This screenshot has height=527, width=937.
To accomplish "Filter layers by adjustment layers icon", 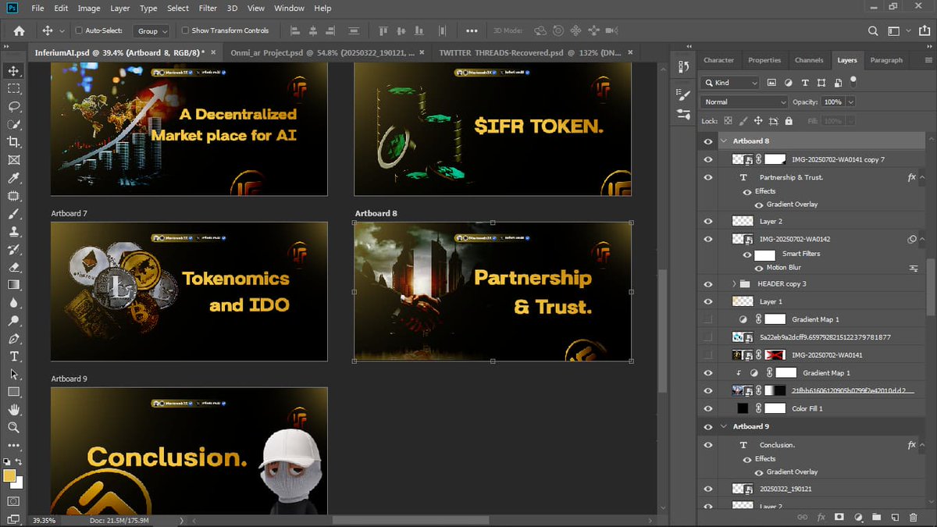I will click(x=788, y=82).
